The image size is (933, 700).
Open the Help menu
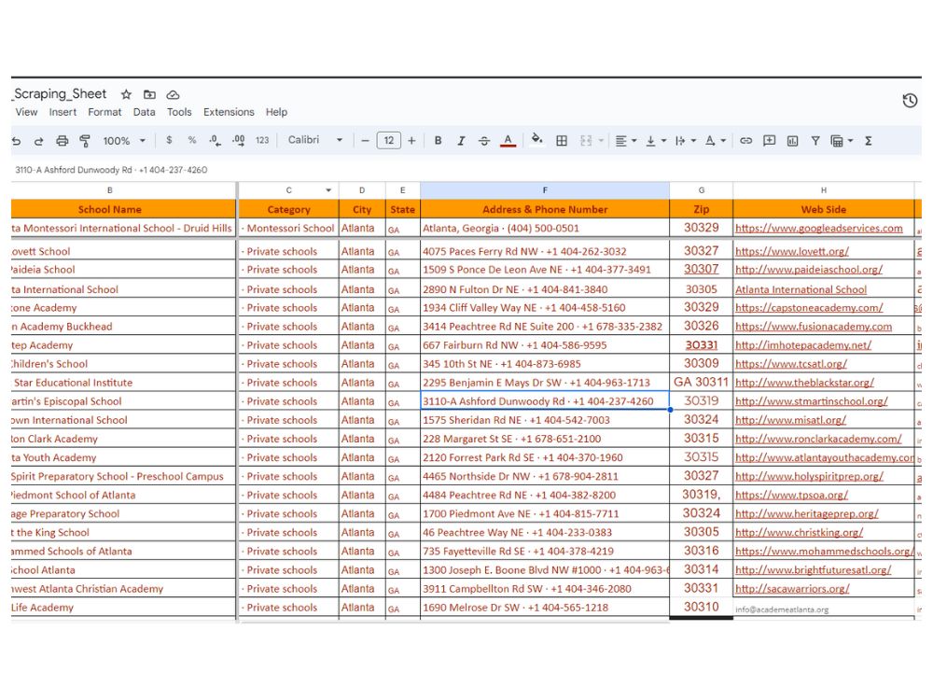(276, 112)
